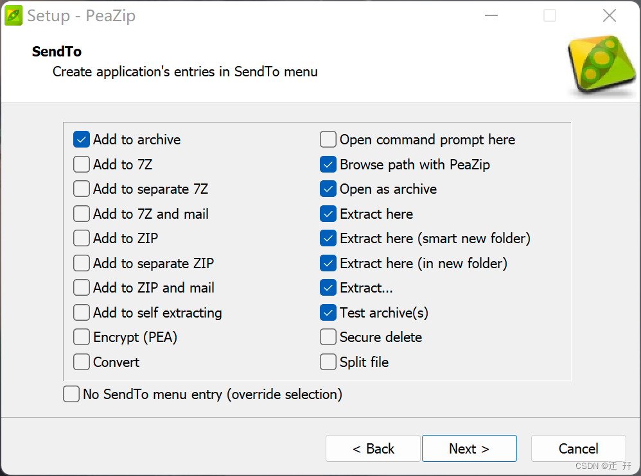Uncheck Test archive(s)
The width and height of the screenshot is (641, 476).
[x=328, y=312]
